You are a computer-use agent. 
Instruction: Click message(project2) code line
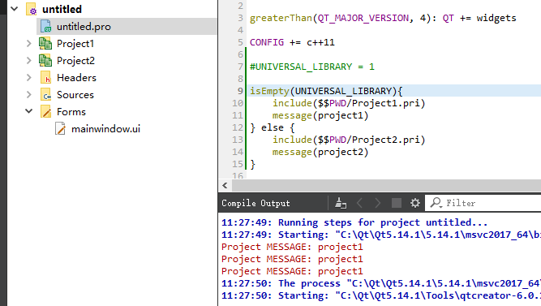click(320, 152)
